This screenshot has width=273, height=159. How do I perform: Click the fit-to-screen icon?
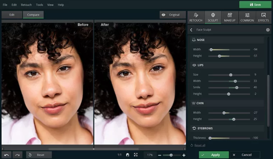(x=136, y=155)
